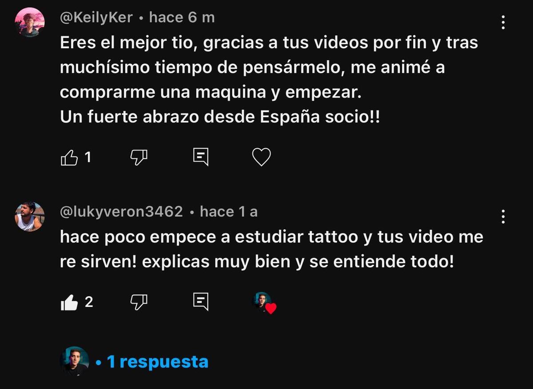Open options menu for @lukyveron3462 comment

[503, 216]
